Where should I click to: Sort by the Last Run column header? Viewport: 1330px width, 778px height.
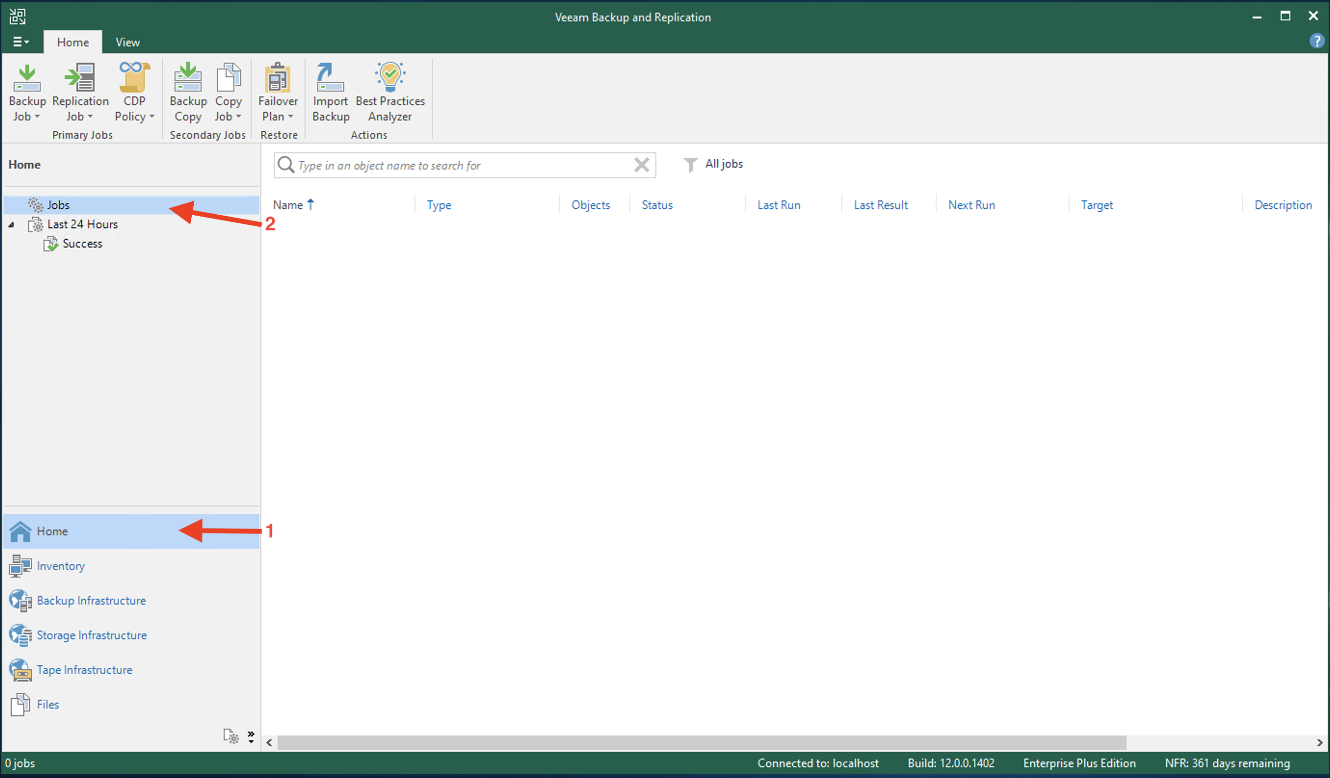(x=779, y=205)
